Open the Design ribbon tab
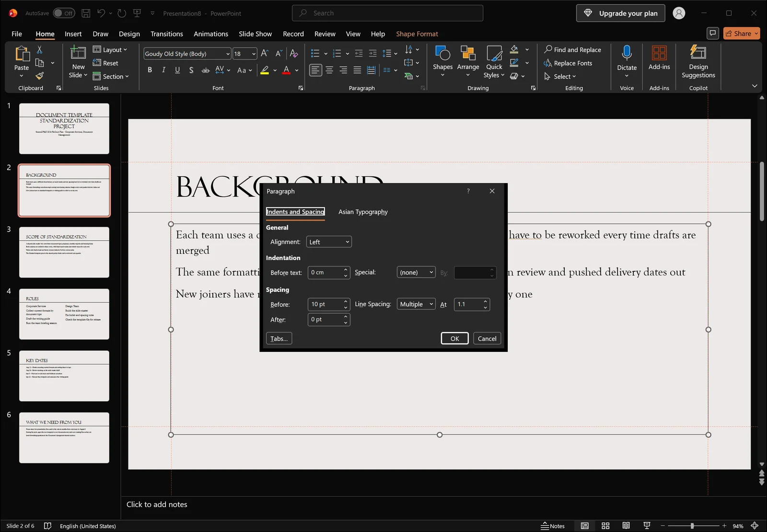 click(129, 34)
